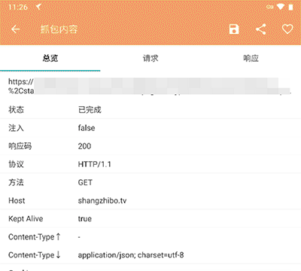Tap the GET method value
This screenshot has height=271, width=301.
point(85,182)
